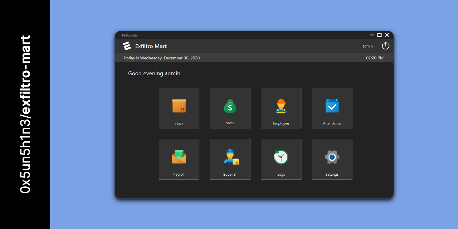Minimize the Exfiltro Mart window

372,35
